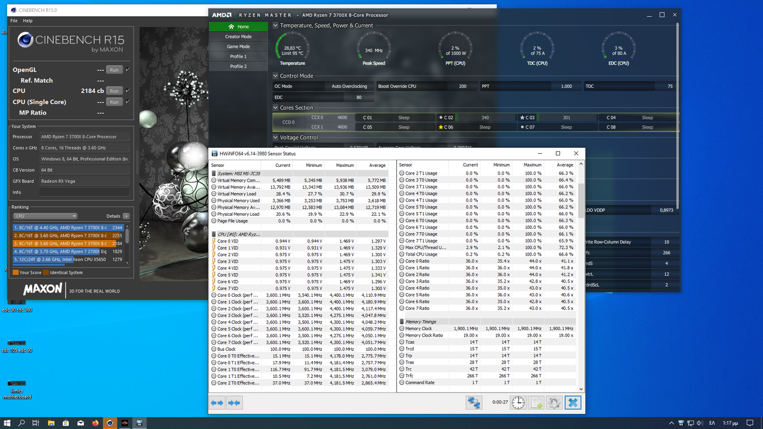The height and width of the screenshot is (429, 763).
Task: Click lightning icon on Core 0 VID row
Action: point(214,241)
